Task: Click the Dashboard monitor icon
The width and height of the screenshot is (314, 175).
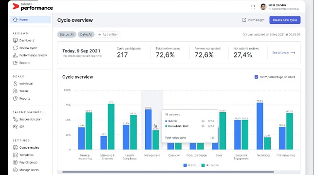Action: click(15, 40)
